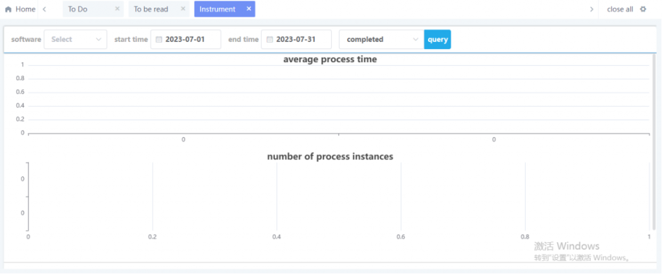Click the end time calendar icon
Viewport: 662px width, 274px height.
pos(270,39)
